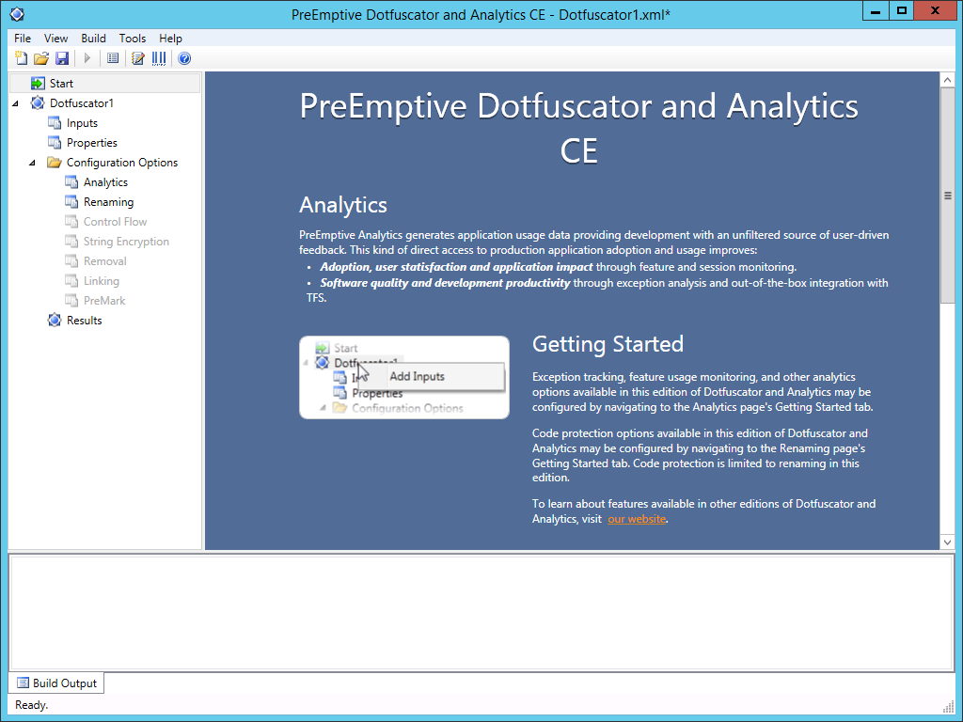Screen dimensions: 963x722
Task: Open an existing project file
Action: pyautogui.click(x=41, y=58)
